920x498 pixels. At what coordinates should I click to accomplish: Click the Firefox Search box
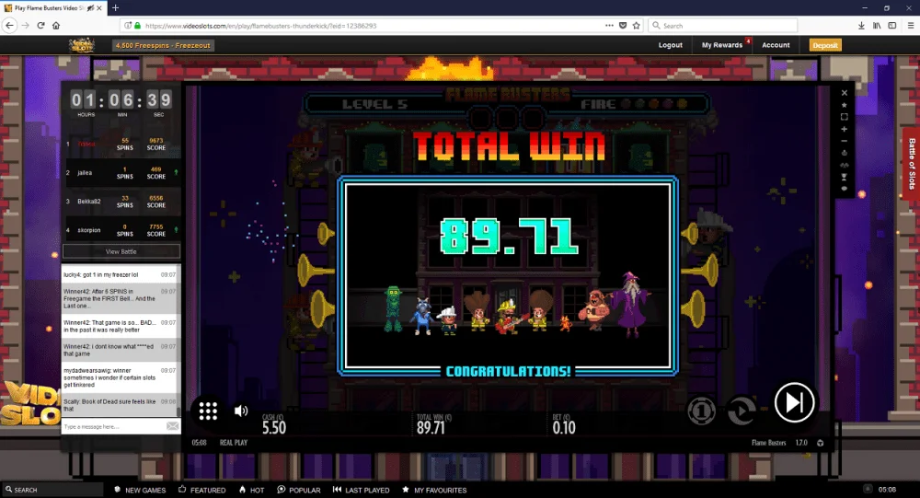(723, 26)
